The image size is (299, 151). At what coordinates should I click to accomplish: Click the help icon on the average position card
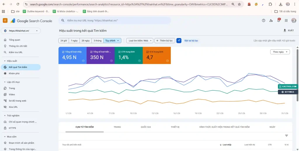[x=167, y=61]
